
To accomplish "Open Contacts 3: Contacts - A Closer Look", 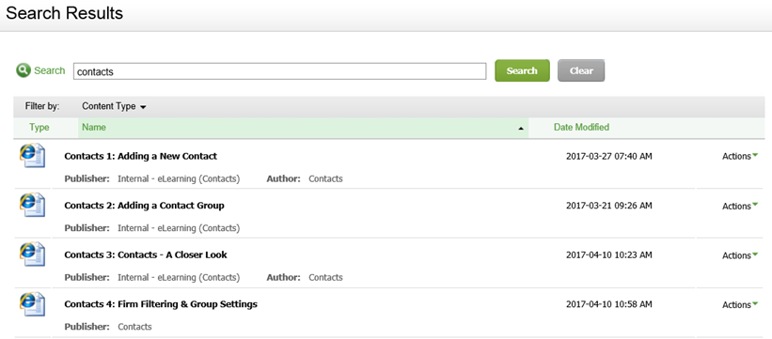I will click(x=146, y=254).
